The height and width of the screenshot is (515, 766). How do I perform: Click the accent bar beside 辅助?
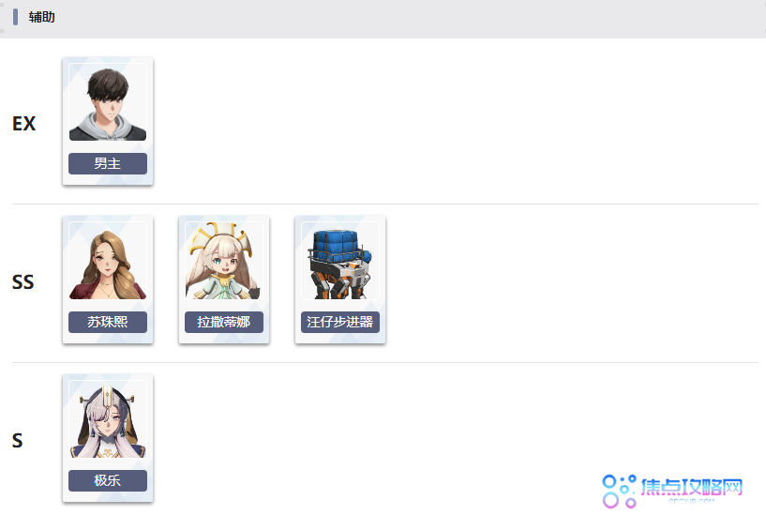click(x=16, y=17)
